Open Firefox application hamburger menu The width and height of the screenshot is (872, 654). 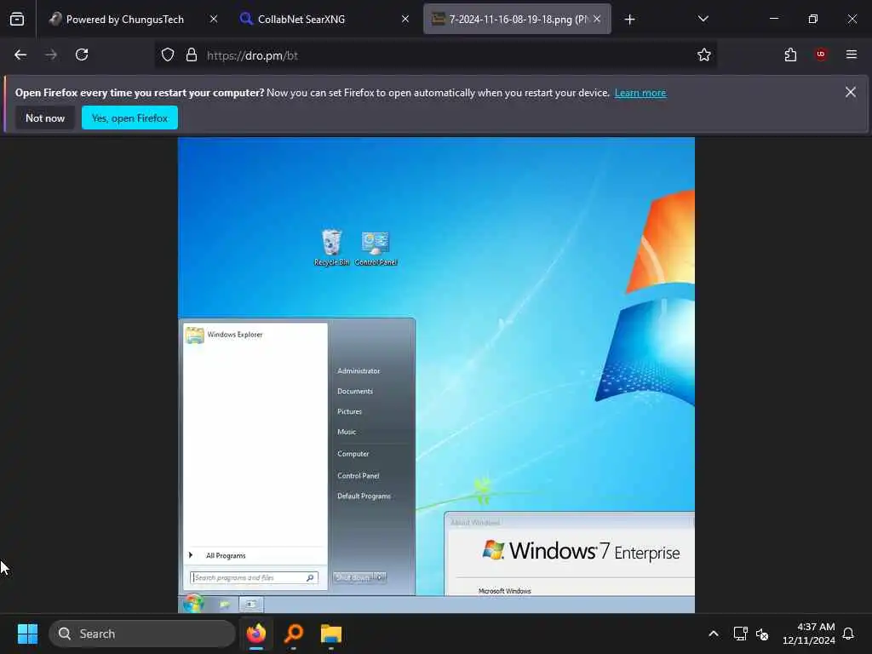pos(851,54)
